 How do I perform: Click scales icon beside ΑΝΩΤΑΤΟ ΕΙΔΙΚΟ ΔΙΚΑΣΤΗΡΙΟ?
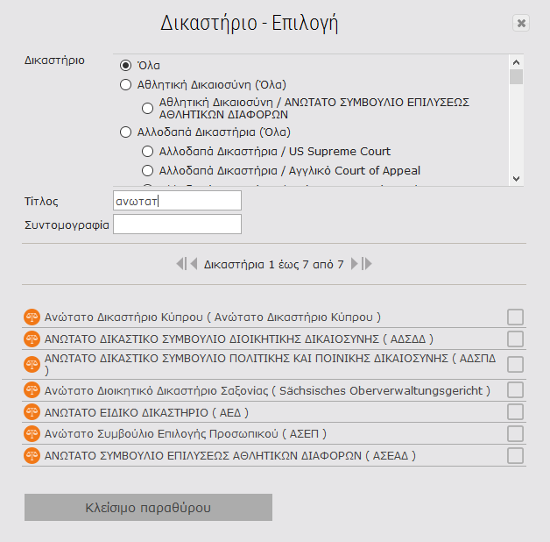pyautogui.click(x=32, y=412)
